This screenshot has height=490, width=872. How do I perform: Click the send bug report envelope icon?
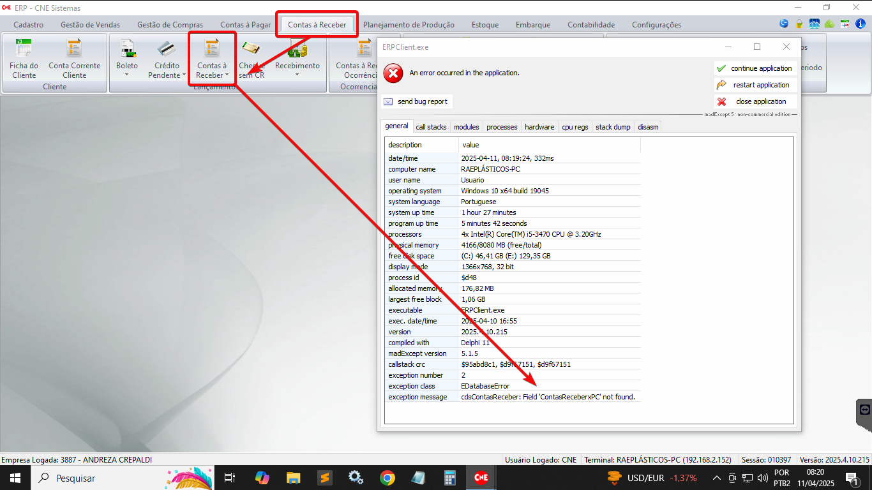click(388, 102)
